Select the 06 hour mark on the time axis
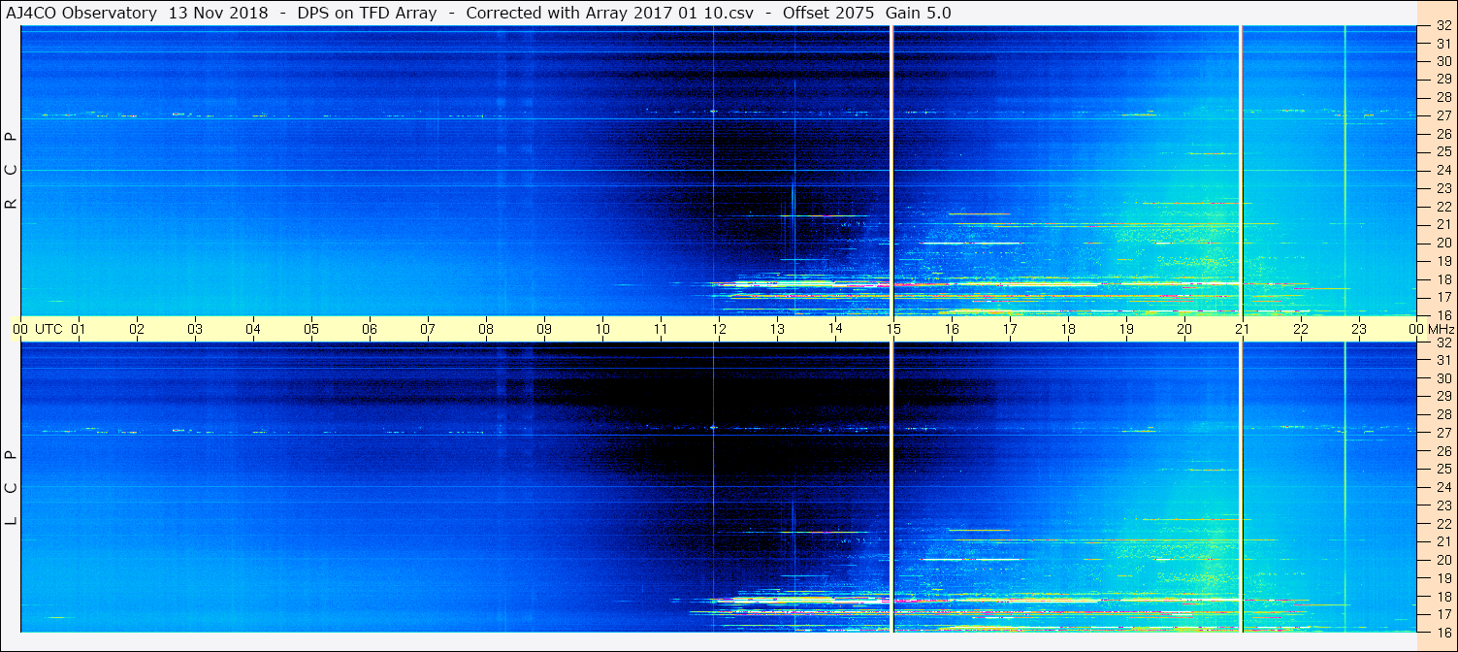 370,329
